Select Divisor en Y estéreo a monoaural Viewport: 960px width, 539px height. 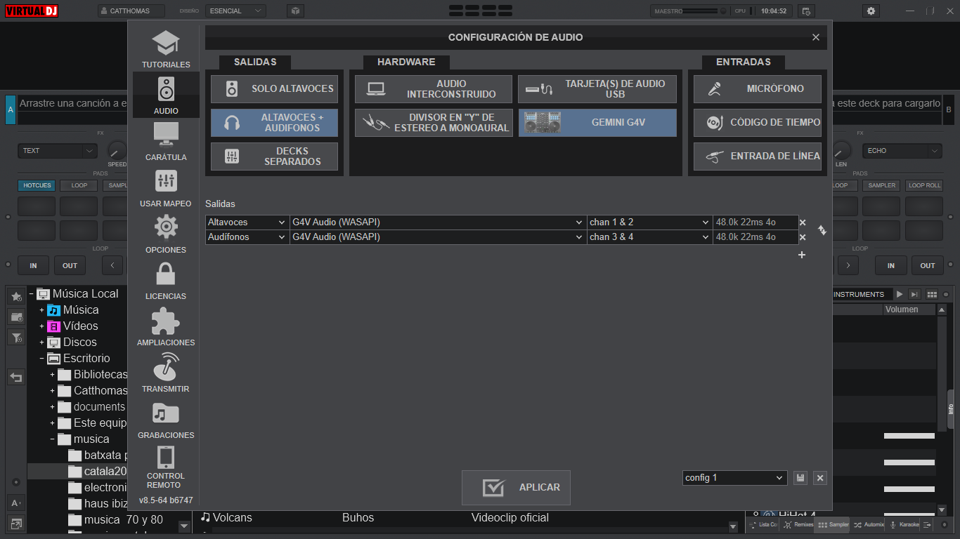tap(434, 123)
